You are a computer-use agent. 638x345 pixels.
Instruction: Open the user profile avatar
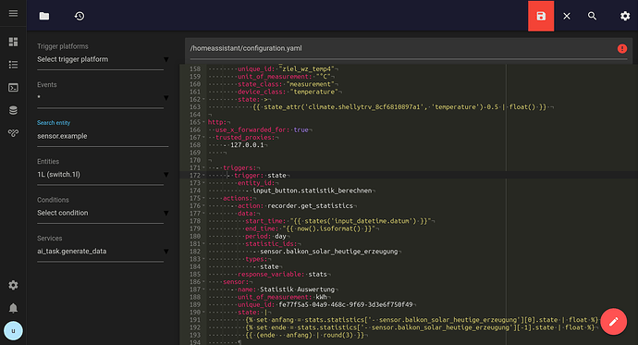[x=13, y=331]
